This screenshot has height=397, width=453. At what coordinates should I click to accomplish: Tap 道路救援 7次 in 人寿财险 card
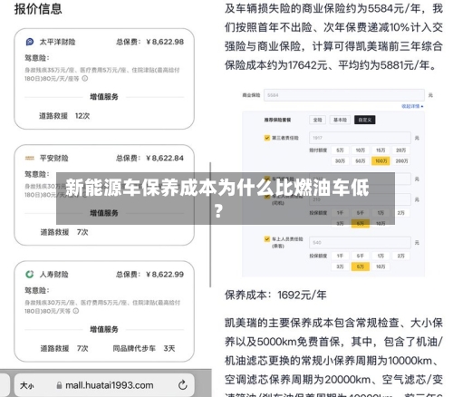click(x=64, y=348)
